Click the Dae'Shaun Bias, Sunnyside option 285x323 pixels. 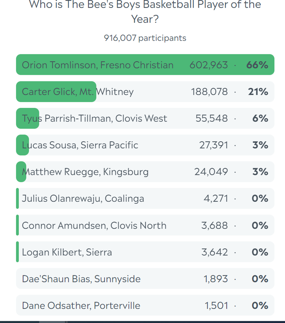[x=81, y=279]
